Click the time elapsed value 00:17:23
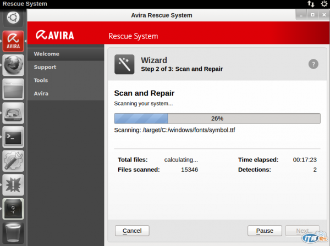 point(305,160)
